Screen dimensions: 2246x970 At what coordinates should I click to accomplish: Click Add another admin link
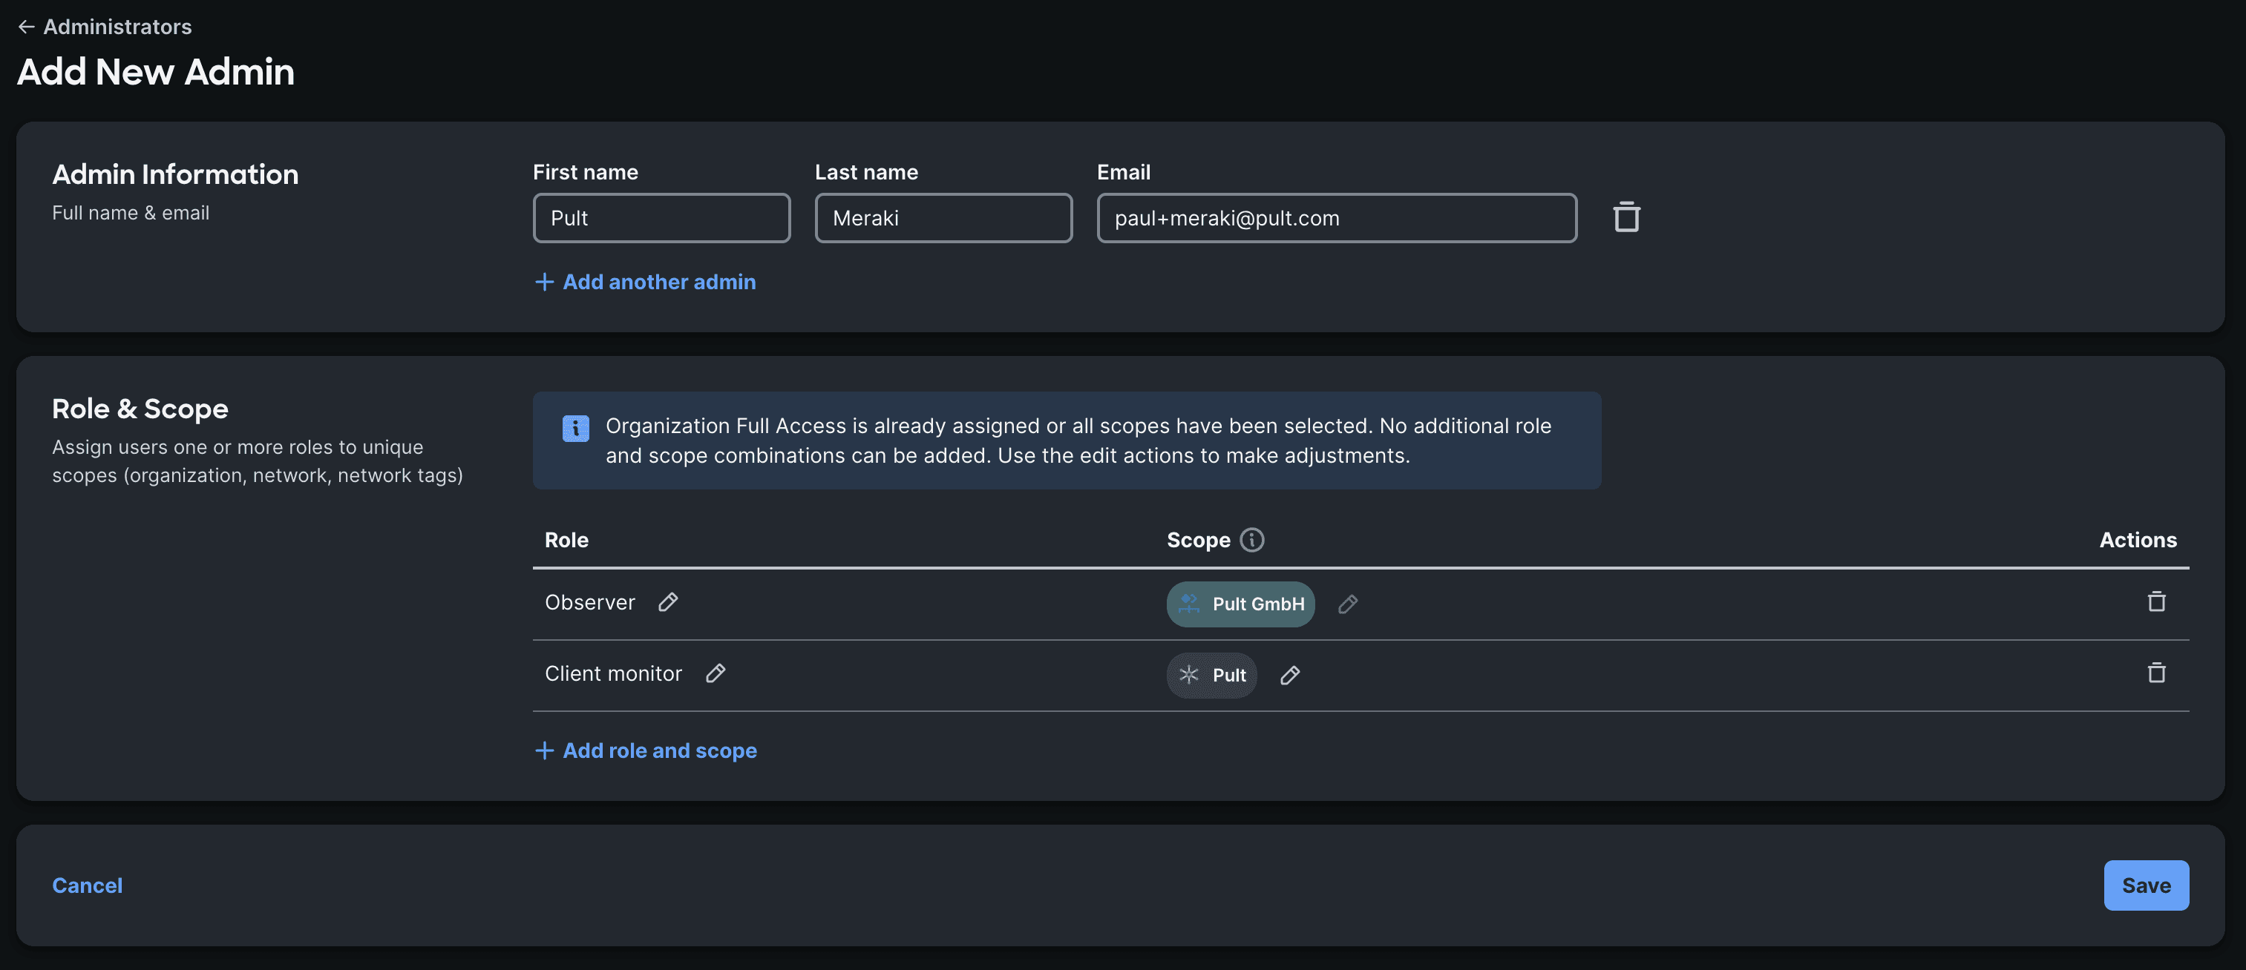pos(645,282)
